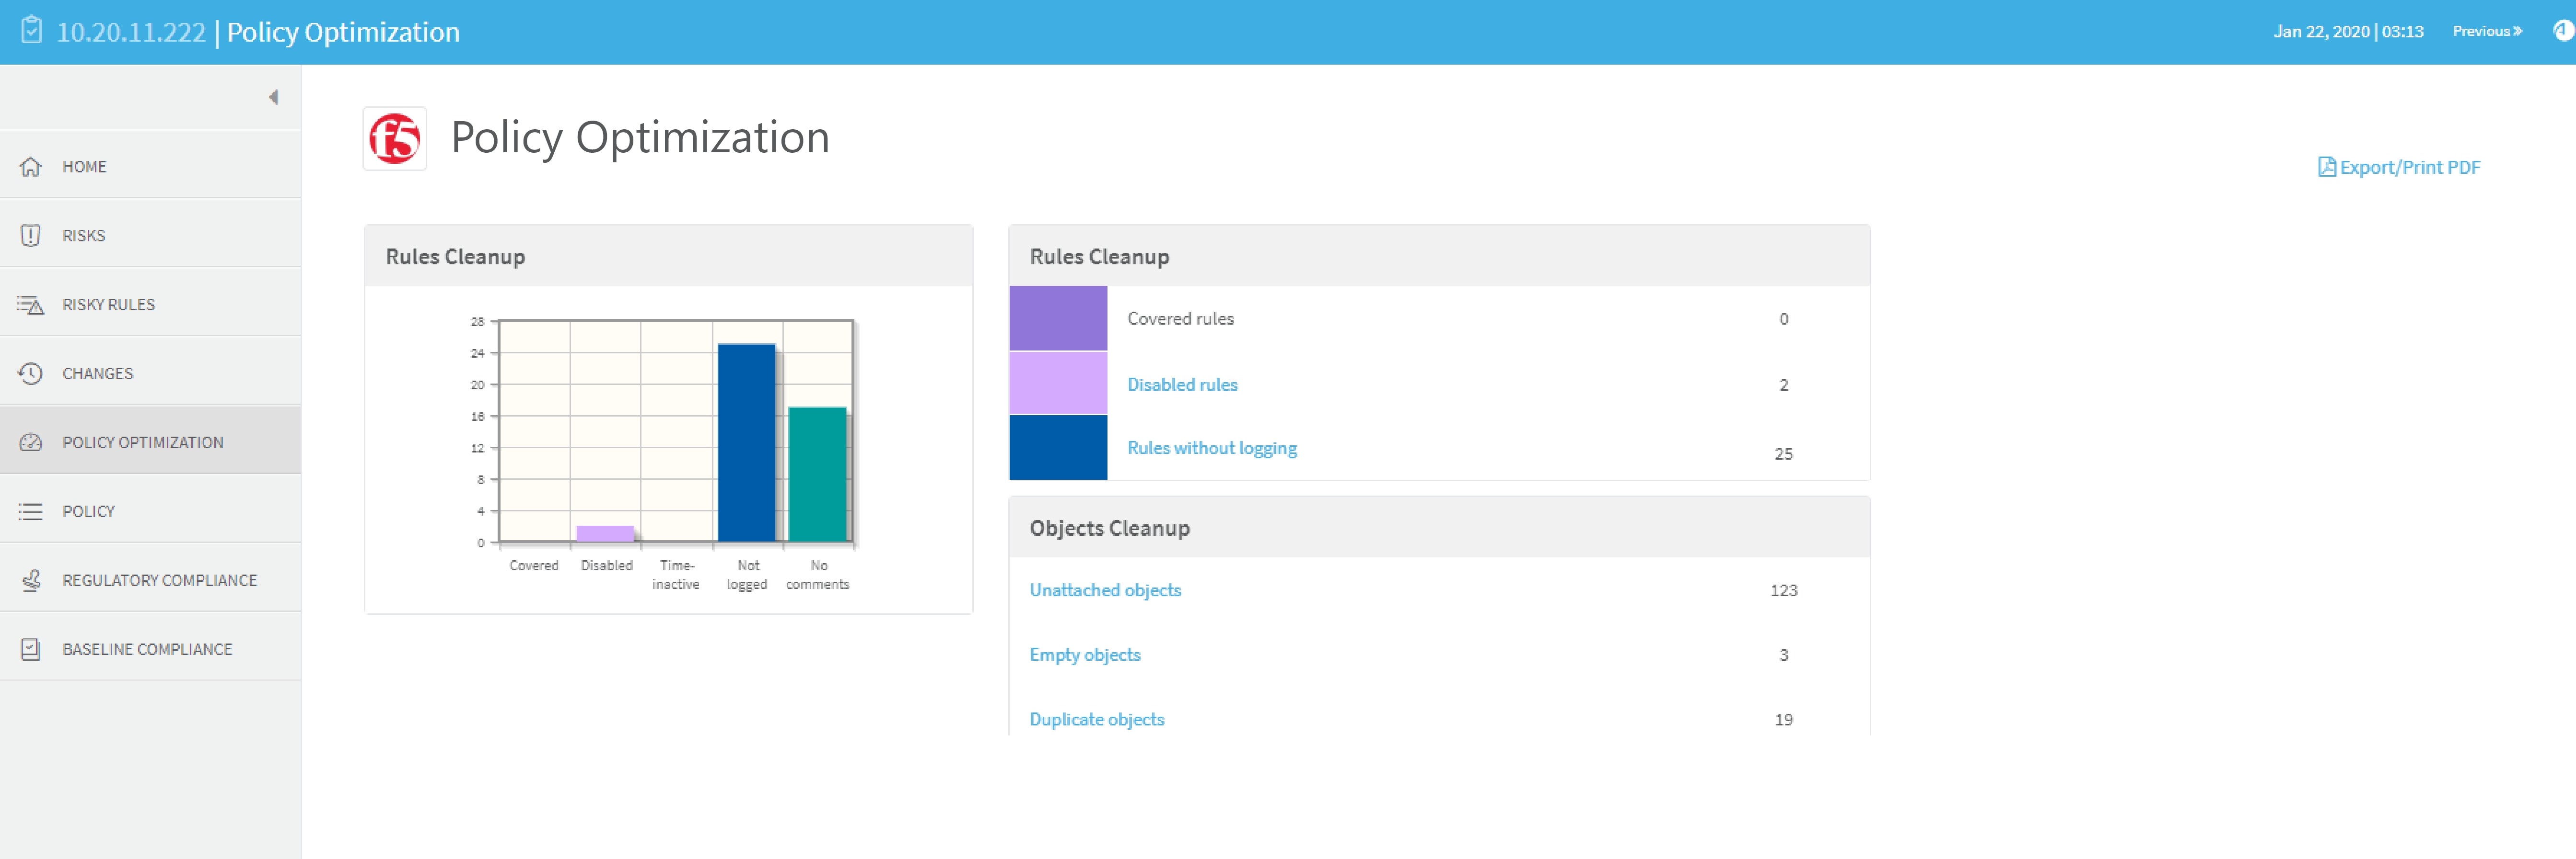Click the 'Covered' chart axis label
Viewport: 2576px width, 859px height.
click(534, 565)
